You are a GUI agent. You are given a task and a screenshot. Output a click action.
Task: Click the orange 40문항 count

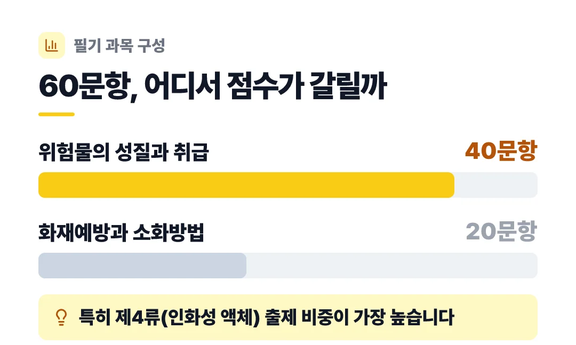(501, 151)
